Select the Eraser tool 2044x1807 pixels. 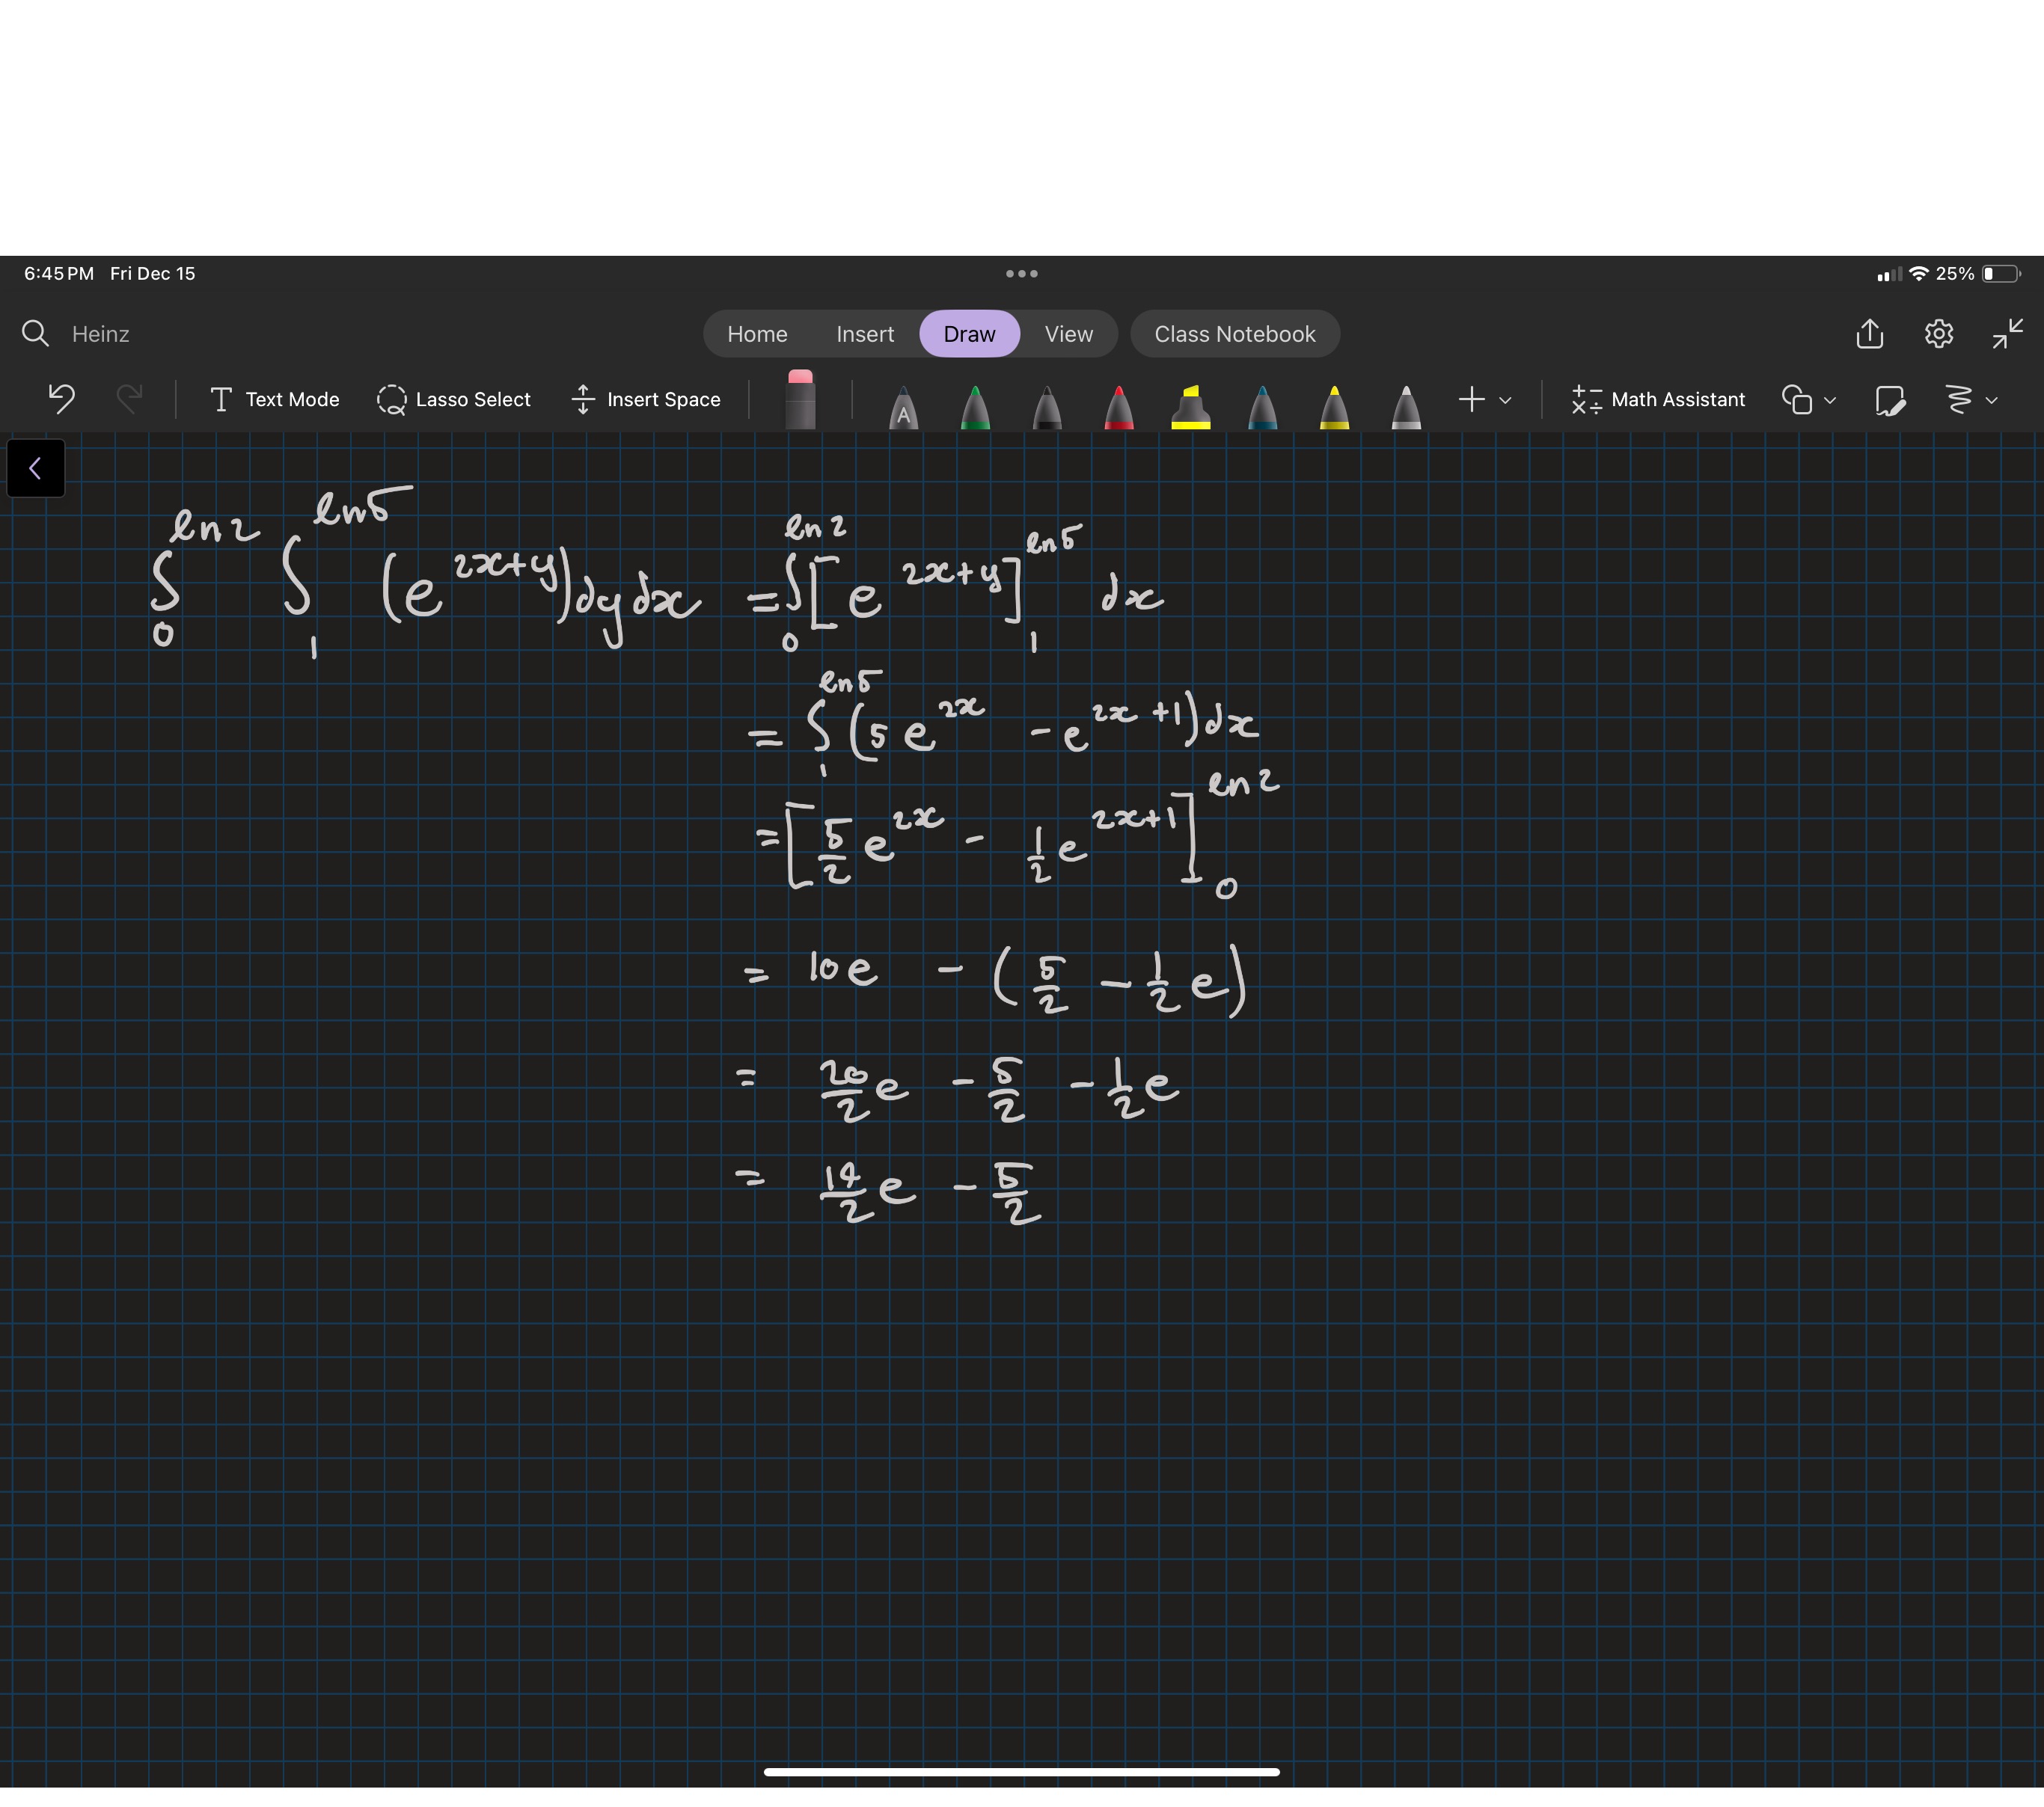[800, 400]
